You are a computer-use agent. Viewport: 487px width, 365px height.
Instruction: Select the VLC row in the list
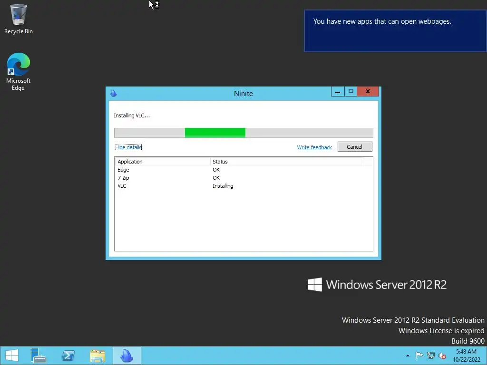[243, 186]
